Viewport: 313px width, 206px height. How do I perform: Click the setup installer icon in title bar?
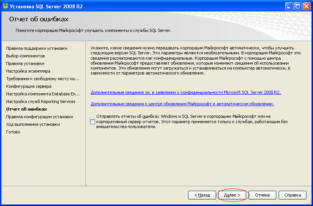tap(6, 6)
